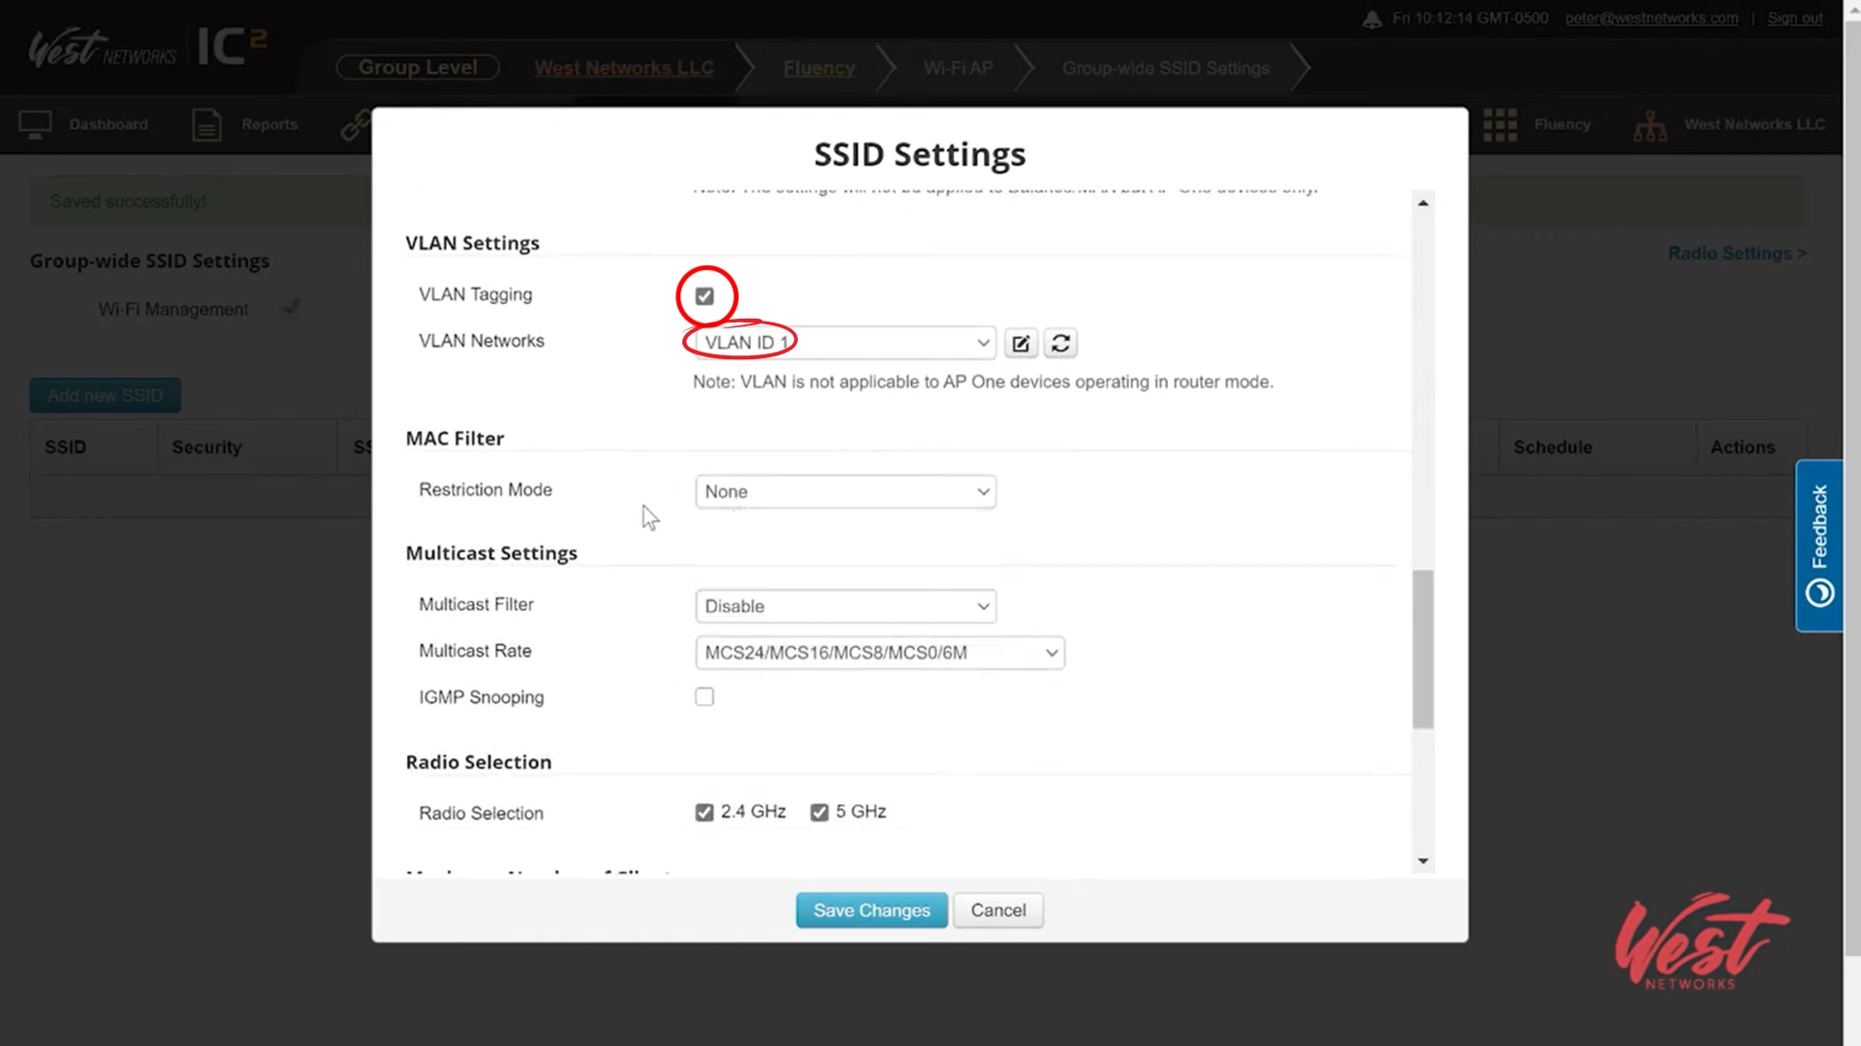Image resolution: width=1861 pixels, height=1046 pixels.
Task: Click the West Networks LLC organization icon
Action: [x=1650, y=125]
